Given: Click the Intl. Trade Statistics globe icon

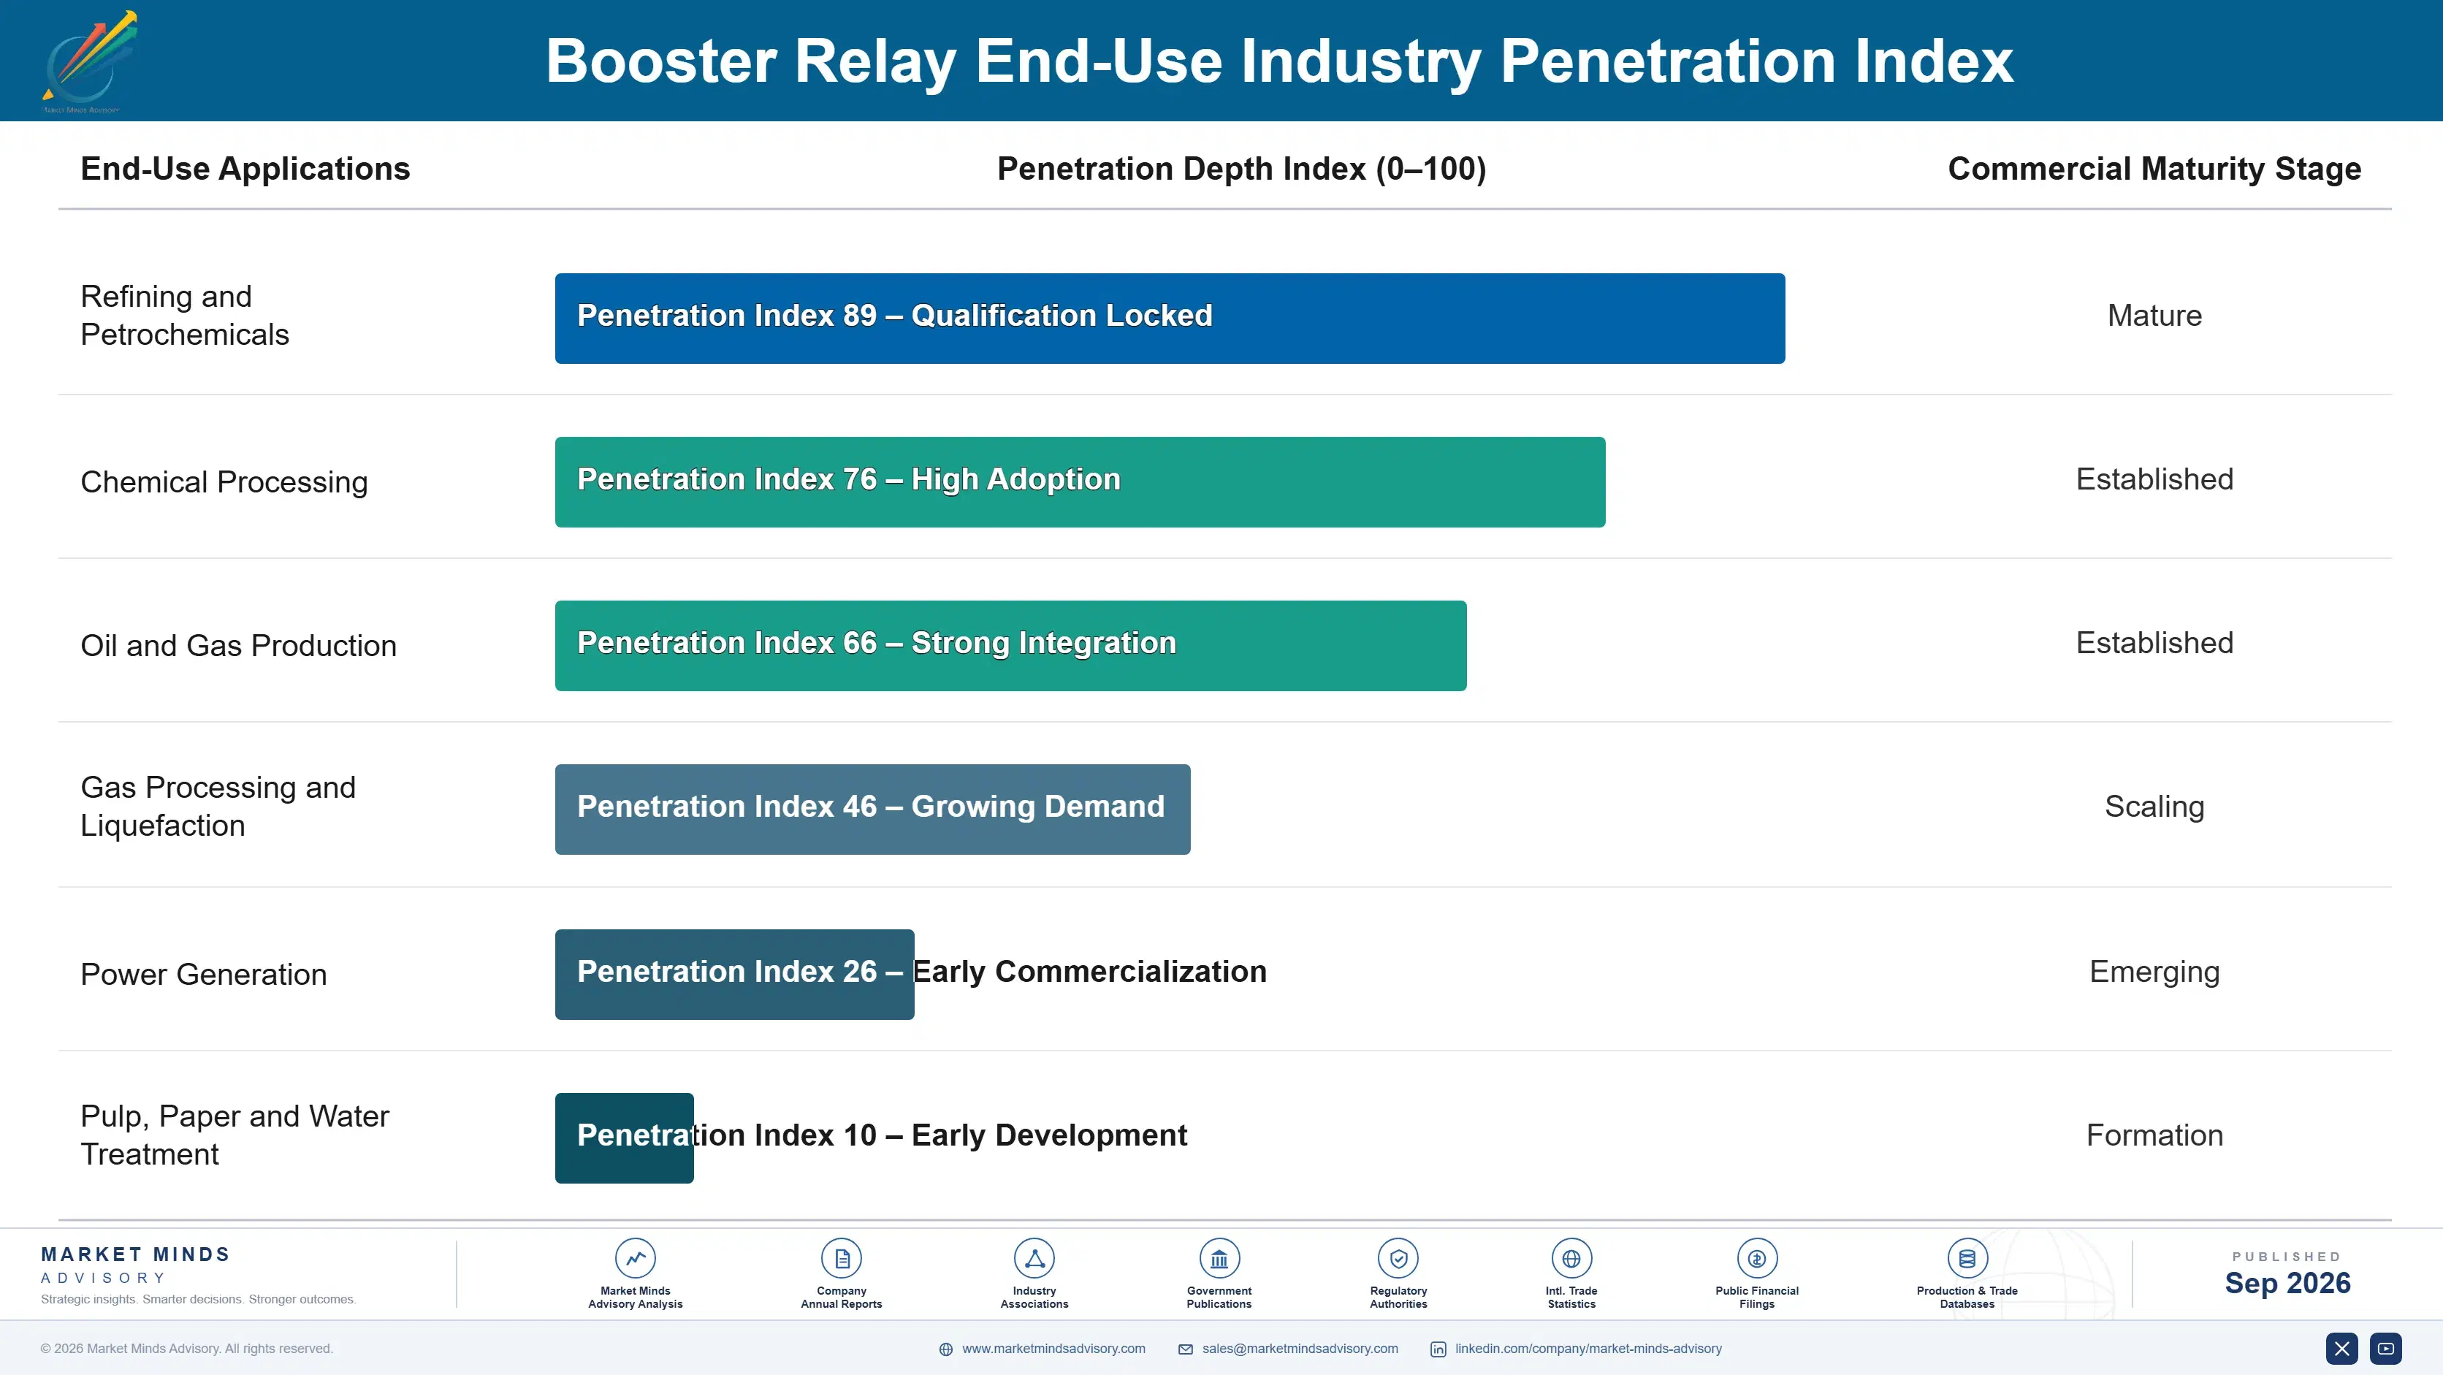Looking at the screenshot, I should point(1571,1258).
